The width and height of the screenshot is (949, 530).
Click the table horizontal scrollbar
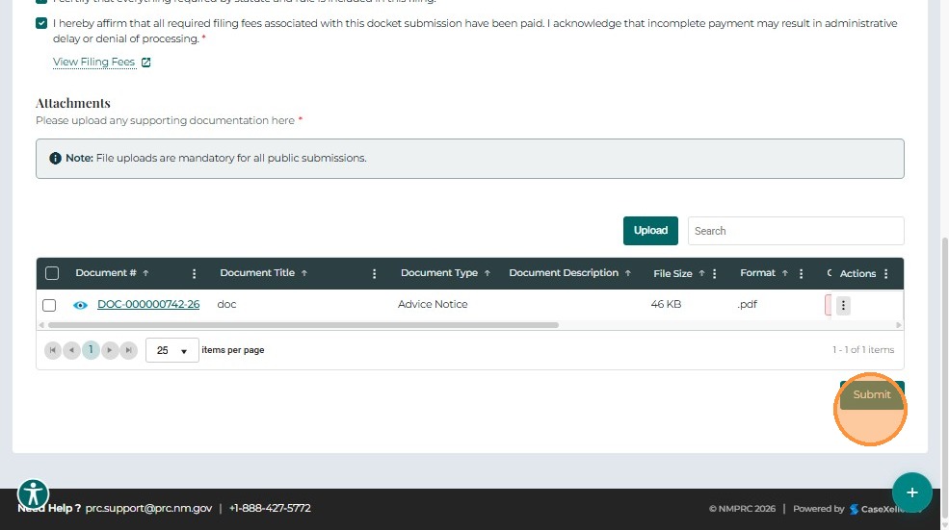click(x=303, y=325)
